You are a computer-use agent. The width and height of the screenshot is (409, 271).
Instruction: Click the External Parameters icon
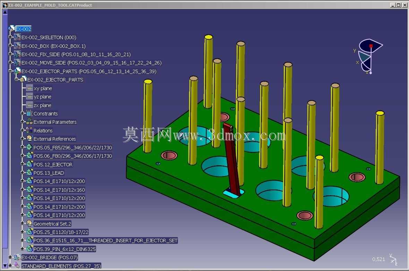tap(29, 122)
